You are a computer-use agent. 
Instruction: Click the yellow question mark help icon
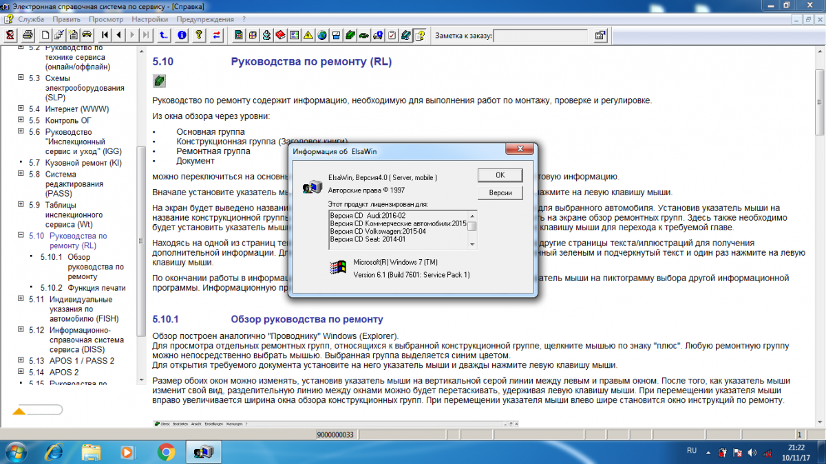pos(199,34)
